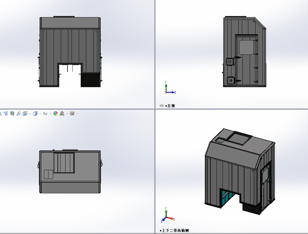Select the black box in front view
This screenshot has height=234, width=308.
click(91, 80)
